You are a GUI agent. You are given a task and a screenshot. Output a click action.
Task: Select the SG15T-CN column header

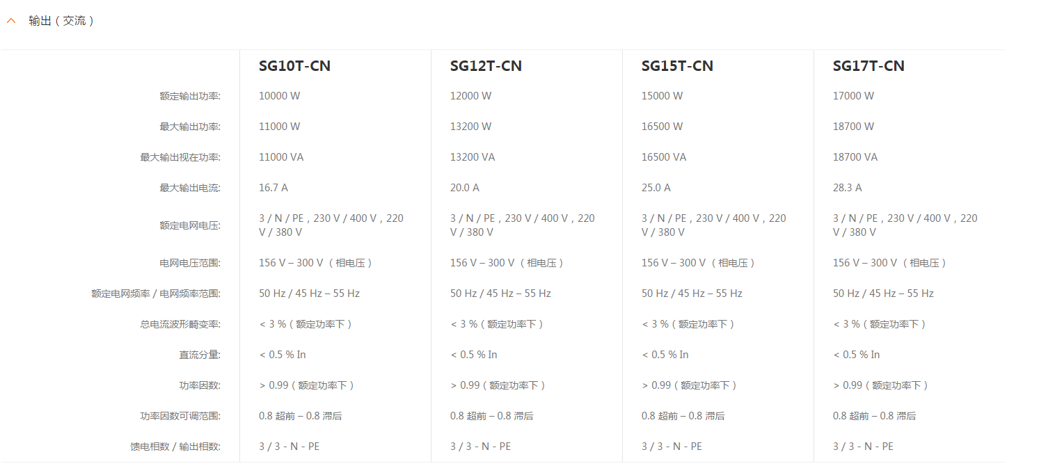[677, 66]
